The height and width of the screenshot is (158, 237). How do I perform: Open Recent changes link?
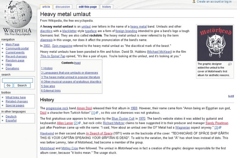coord(16,56)
